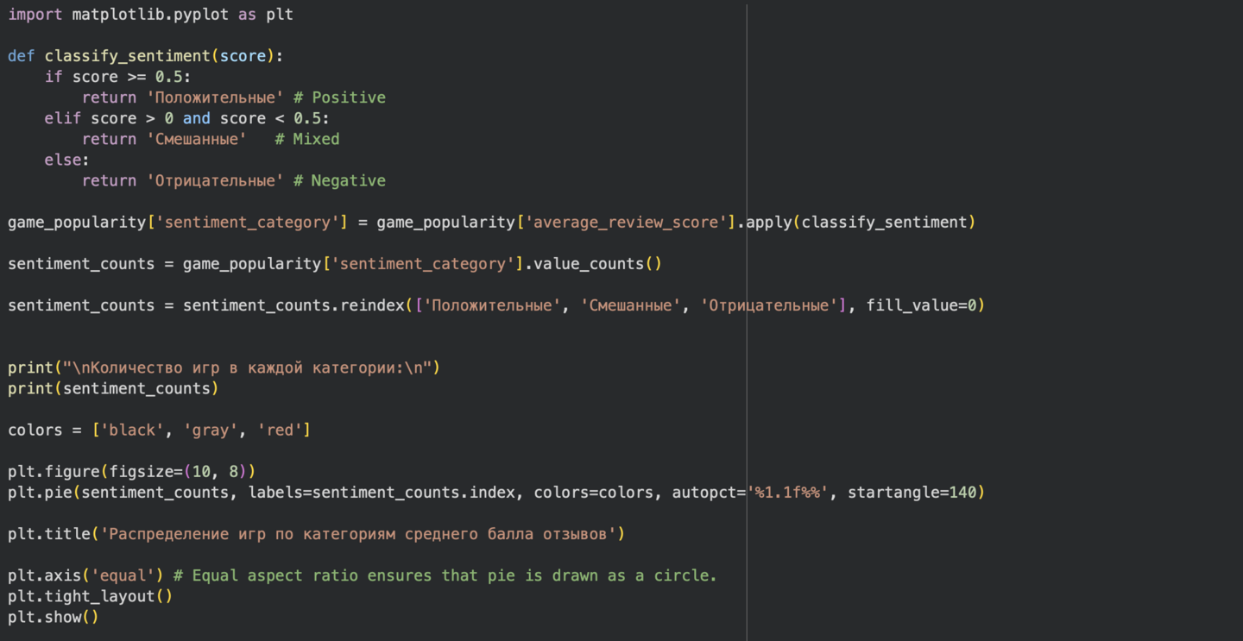This screenshot has height=641, width=1243.
Task: Click the '# Mixed' comment
Action: pyautogui.click(x=307, y=139)
